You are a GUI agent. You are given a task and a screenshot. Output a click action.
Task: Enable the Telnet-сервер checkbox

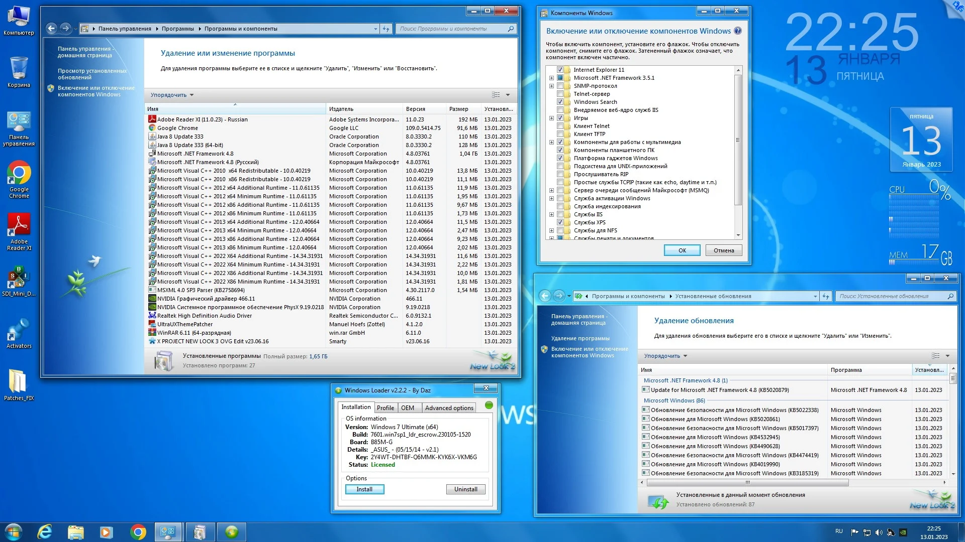[560, 94]
